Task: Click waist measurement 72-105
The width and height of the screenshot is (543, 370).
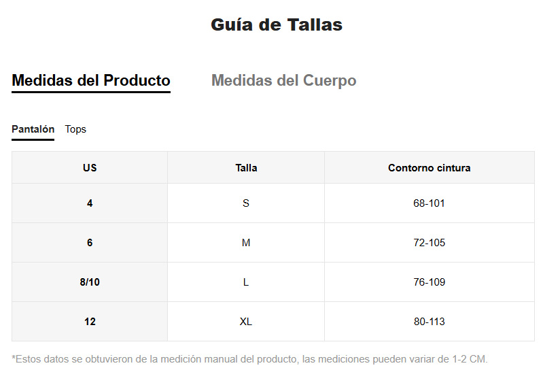Action: point(429,243)
